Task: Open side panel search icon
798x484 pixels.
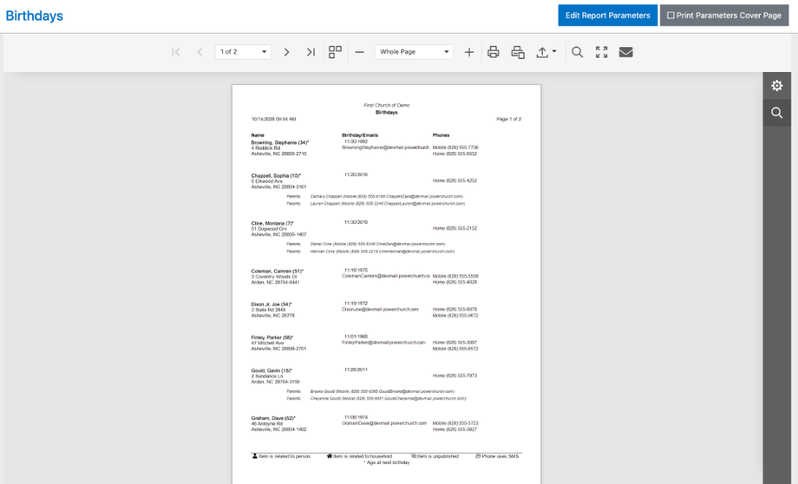Action: pos(776,113)
